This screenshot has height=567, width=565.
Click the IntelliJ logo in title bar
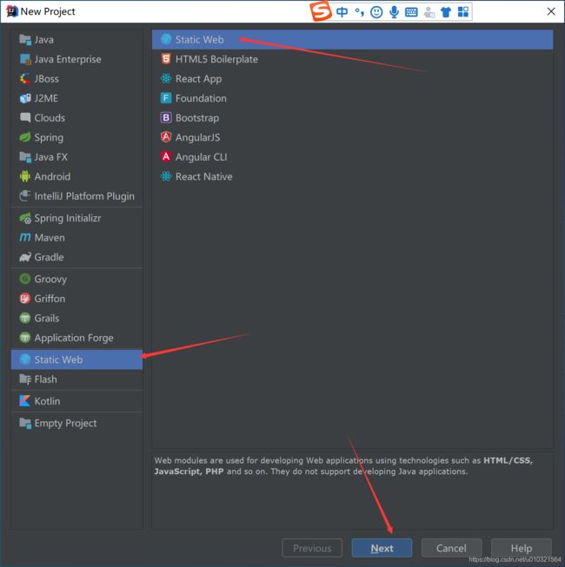click(x=11, y=11)
